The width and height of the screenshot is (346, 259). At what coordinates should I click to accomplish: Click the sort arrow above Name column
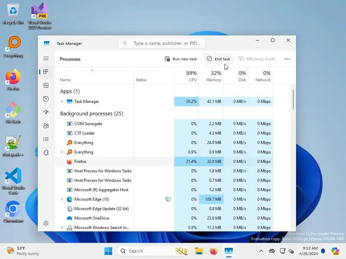(x=93, y=71)
